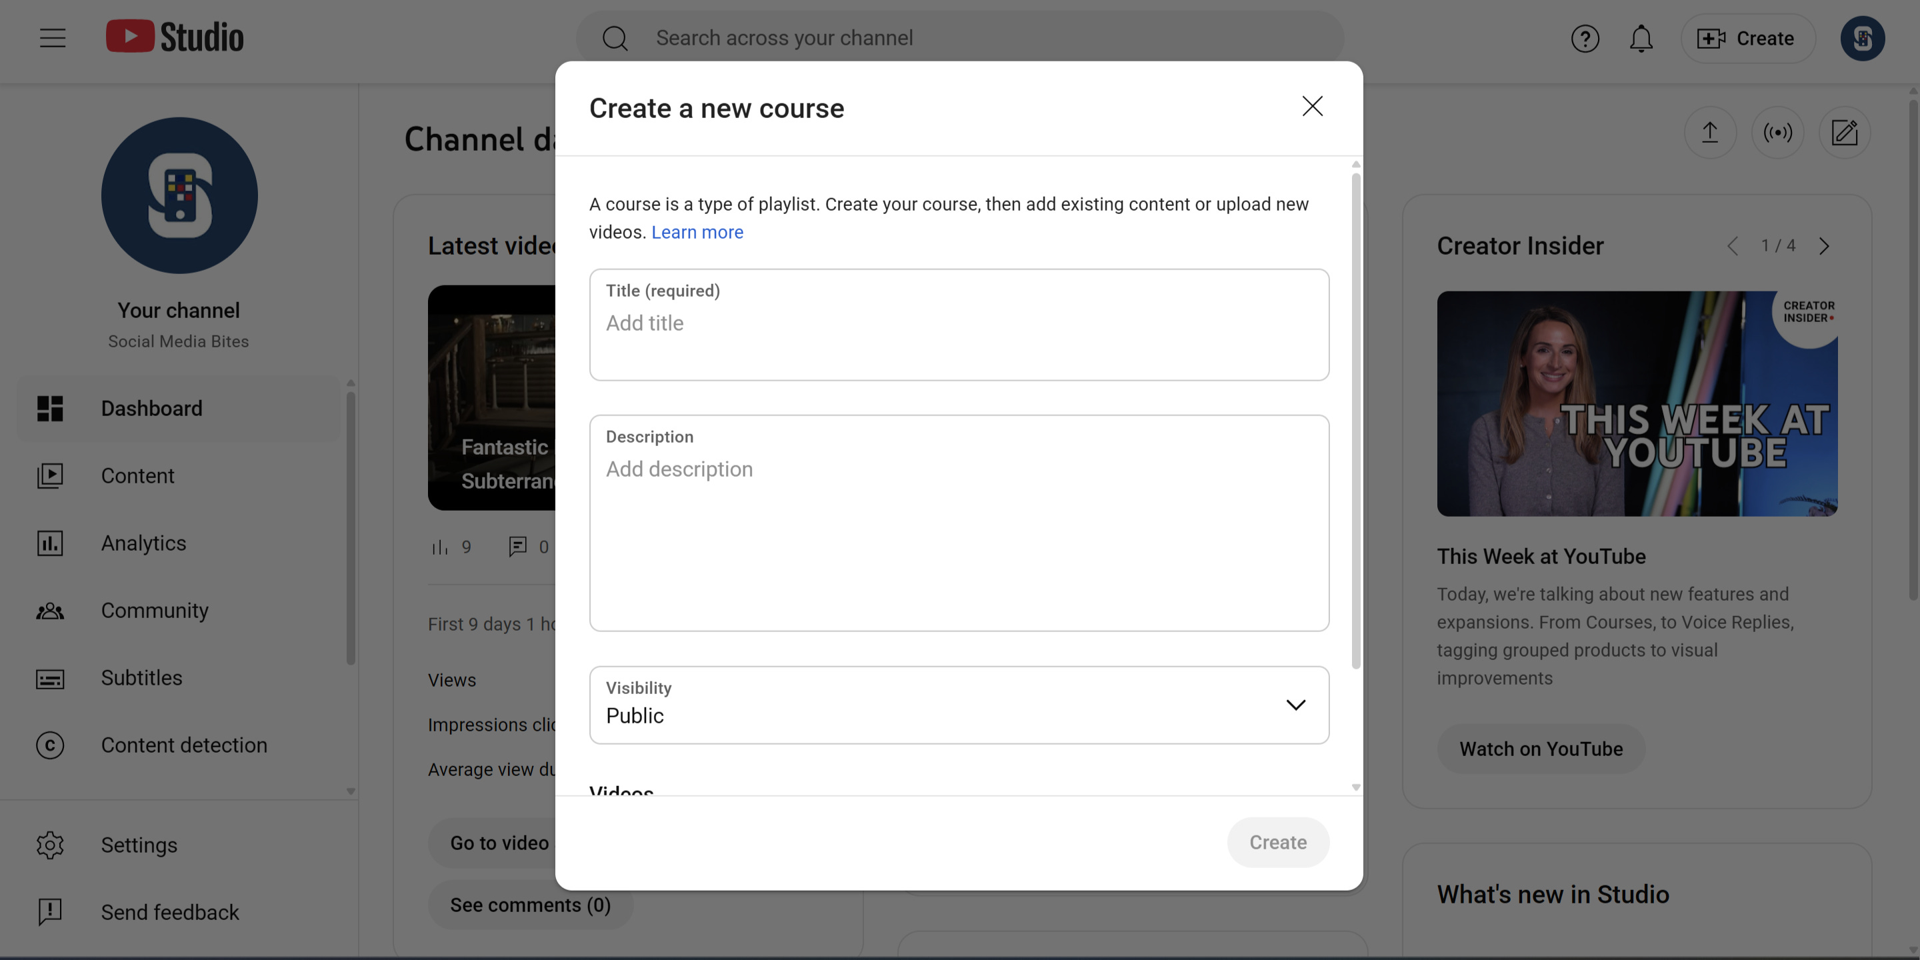Screen dimensions: 1920x960
Task: Click the Add description text area
Action: [x=959, y=522]
